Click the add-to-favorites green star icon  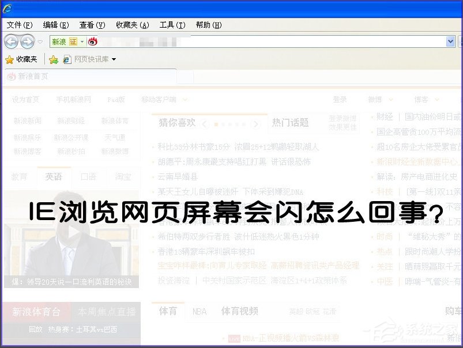pos(54,59)
